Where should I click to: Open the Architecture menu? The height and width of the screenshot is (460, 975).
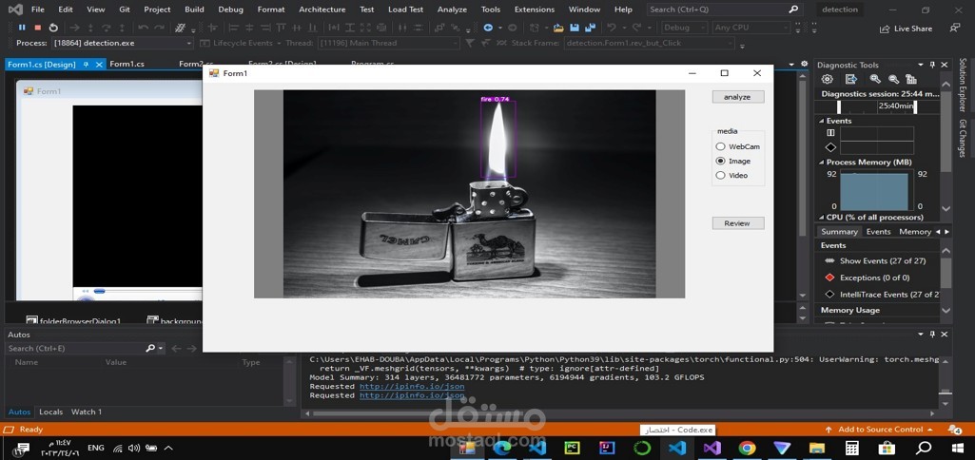(322, 10)
